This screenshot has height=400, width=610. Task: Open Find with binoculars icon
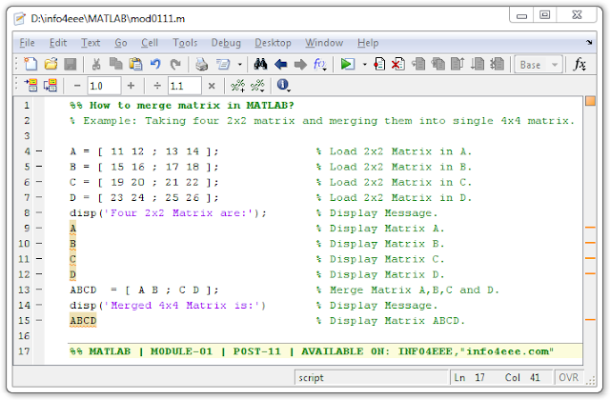[x=260, y=64]
